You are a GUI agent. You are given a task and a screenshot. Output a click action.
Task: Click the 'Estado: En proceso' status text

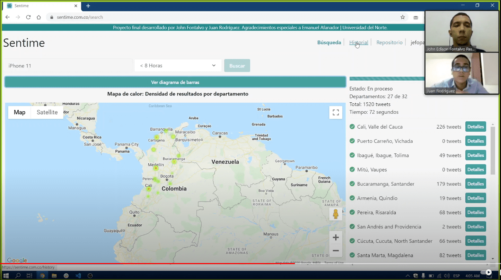[x=371, y=88]
